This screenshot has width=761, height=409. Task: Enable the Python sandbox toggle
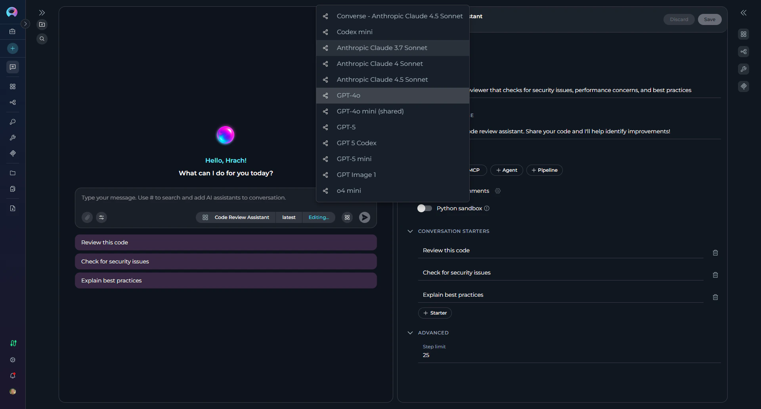pos(424,208)
